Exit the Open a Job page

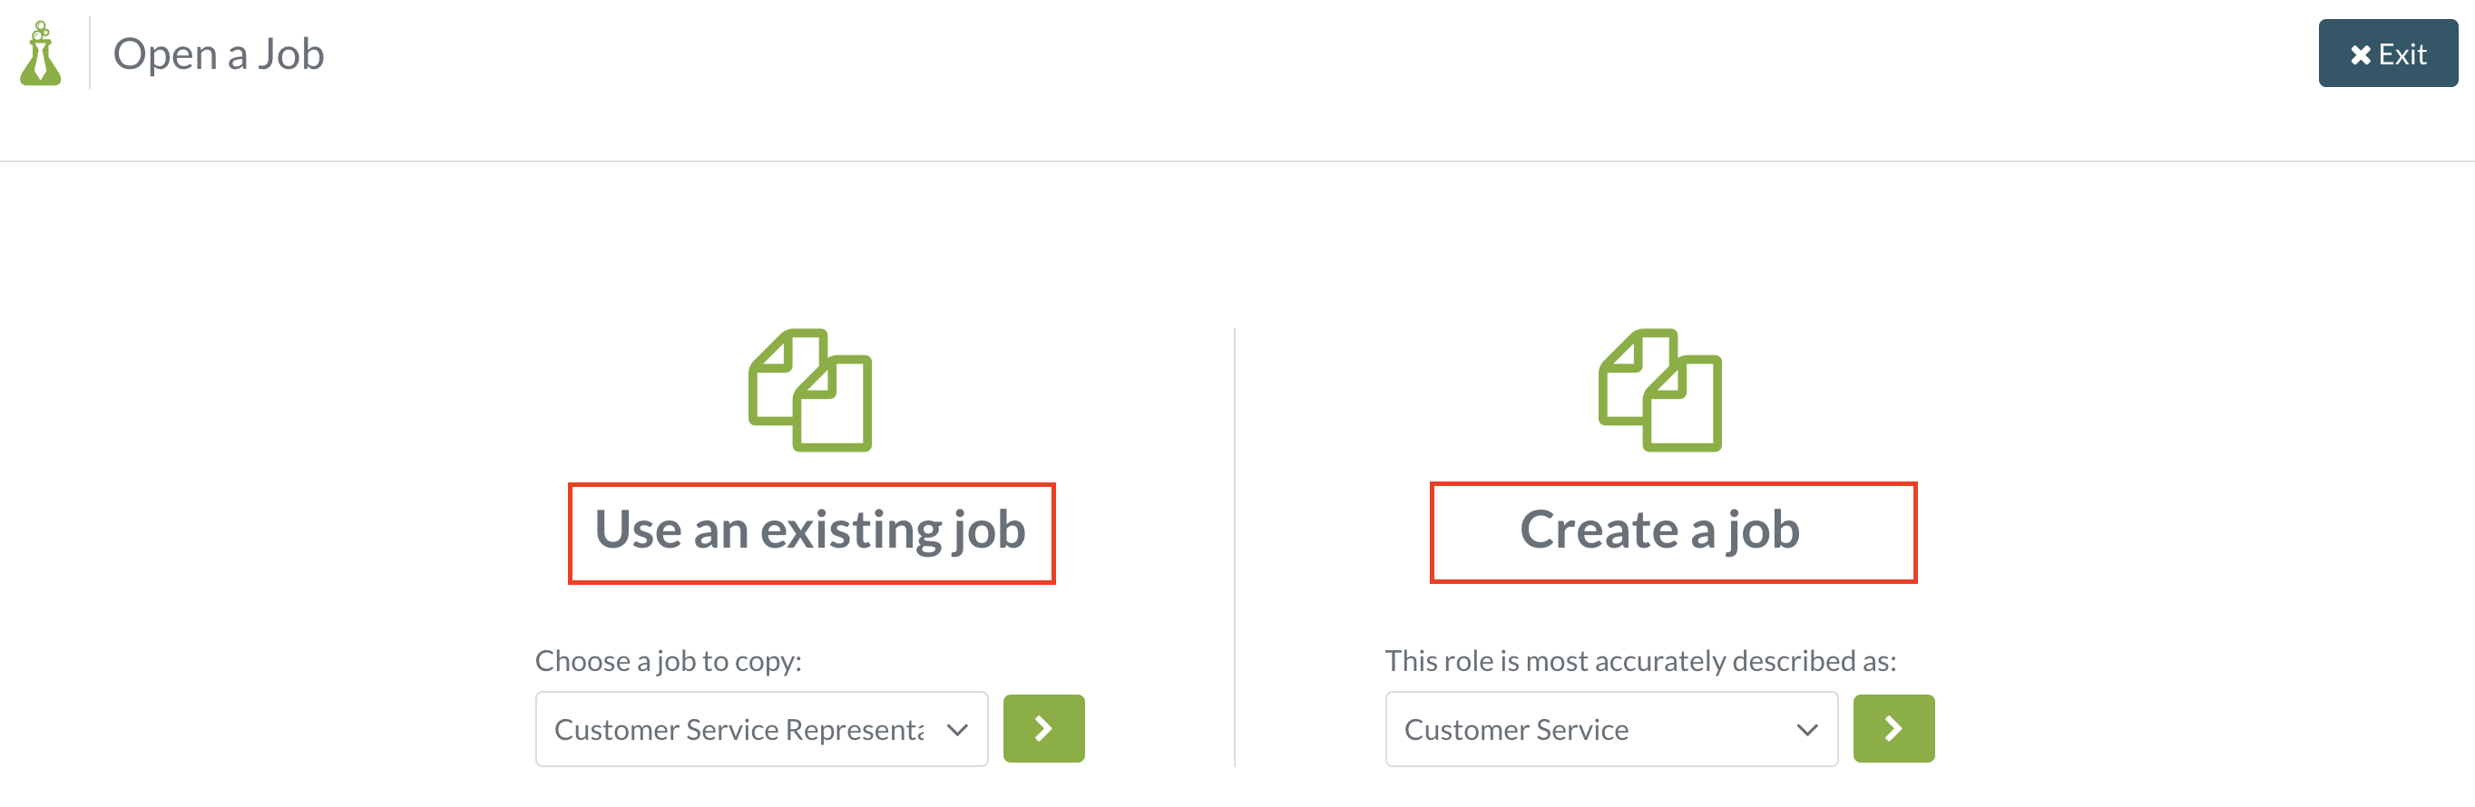[x=2388, y=53]
